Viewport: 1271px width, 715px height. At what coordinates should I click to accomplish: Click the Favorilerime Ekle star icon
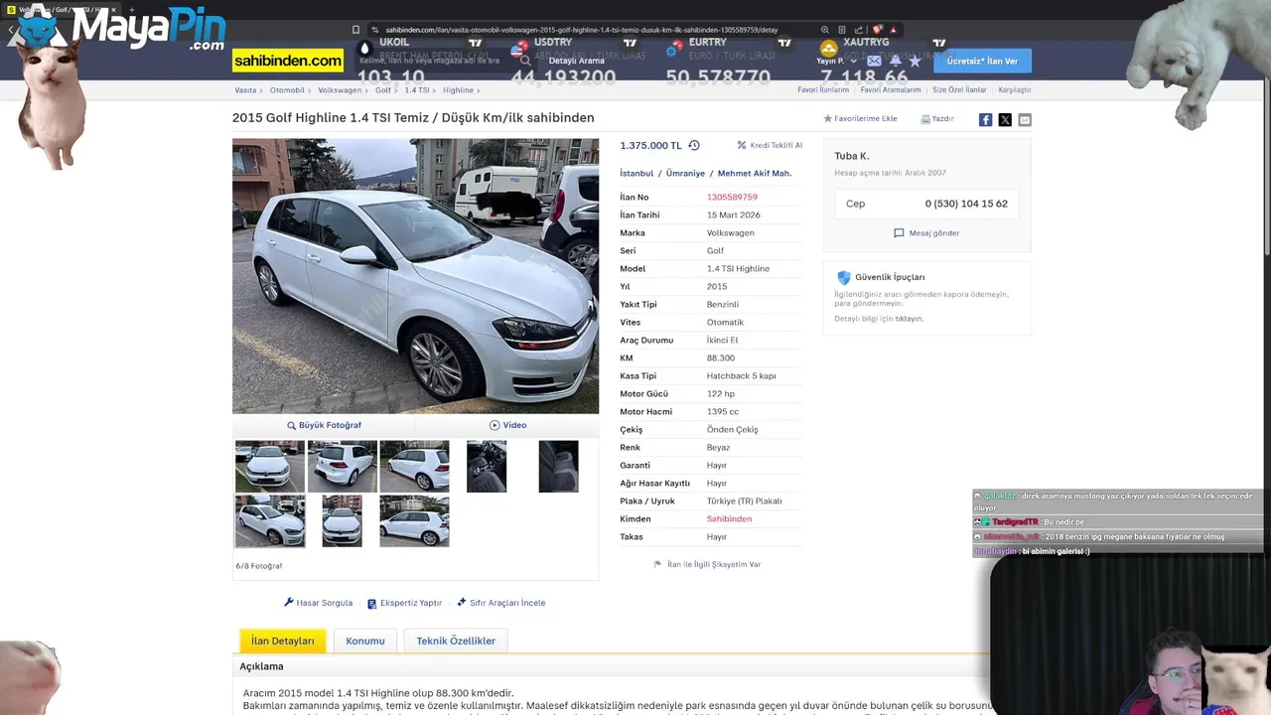click(828, 119)
